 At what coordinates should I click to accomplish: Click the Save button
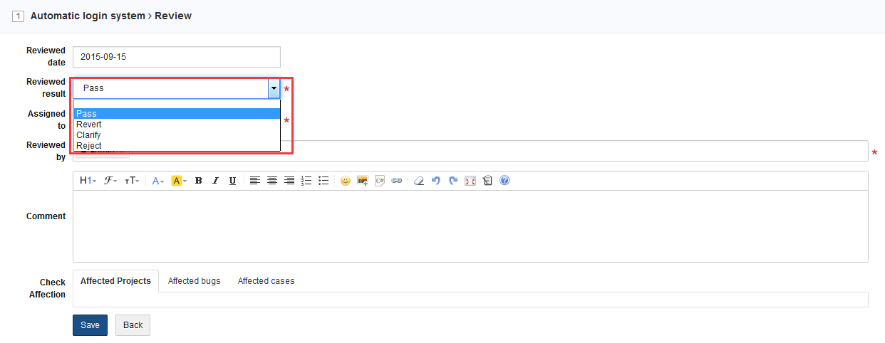point(90,325)
